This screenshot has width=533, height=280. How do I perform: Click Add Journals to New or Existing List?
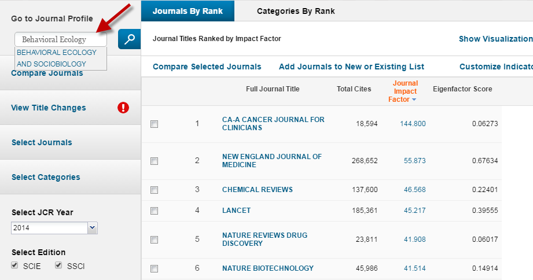pyautogui.click(x=351, y=67)
